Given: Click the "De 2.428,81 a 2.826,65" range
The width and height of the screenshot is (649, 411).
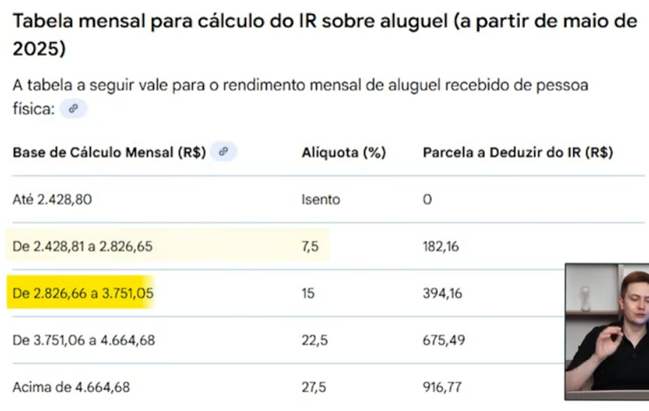Looking at the screenshot, I should coord(83,246).
